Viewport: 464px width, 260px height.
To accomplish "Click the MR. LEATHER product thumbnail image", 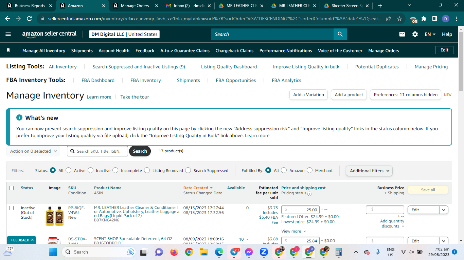I will [54, 216].
